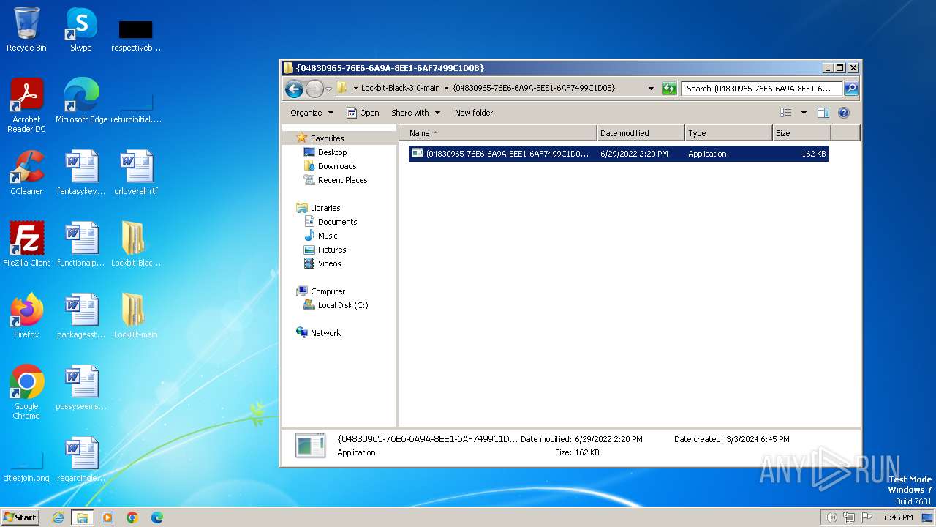Screen dimensions: 936x527
Task: Open CCleaner desktop shortcut
Action: coord(26,173)
